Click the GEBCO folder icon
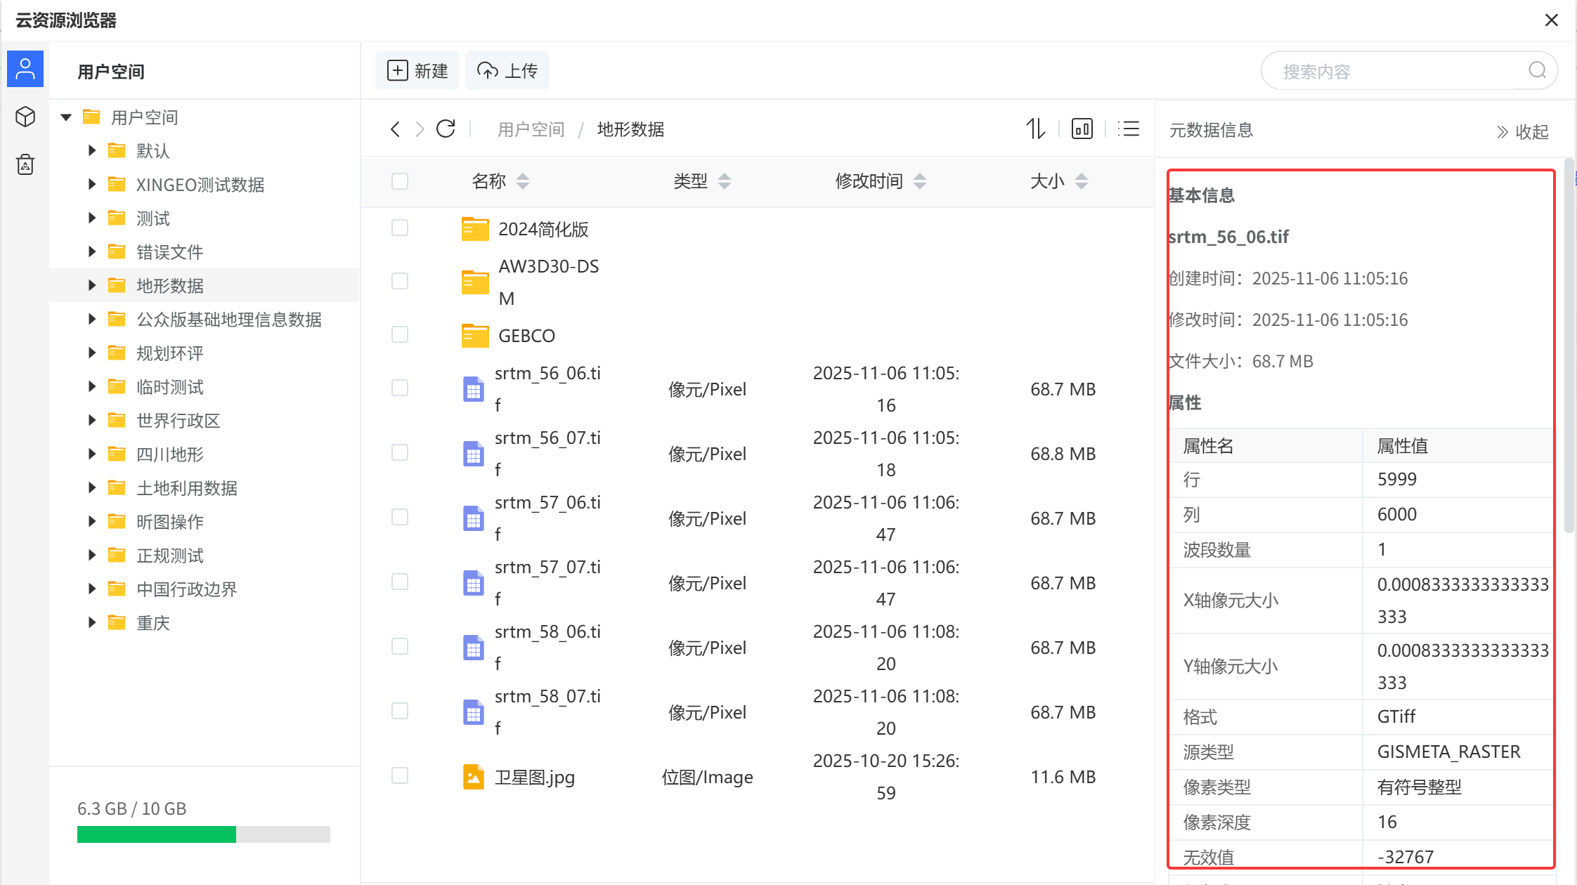1577x885 pixels. pyautogui.click(x=475, y=336)
